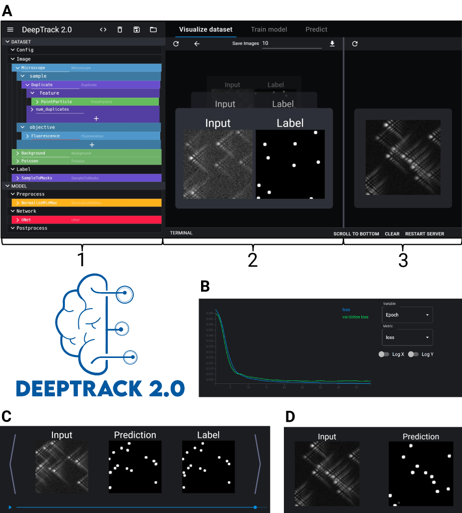Collapse the Network group
The height and width of the screenshot is (513, 462).
13,211
